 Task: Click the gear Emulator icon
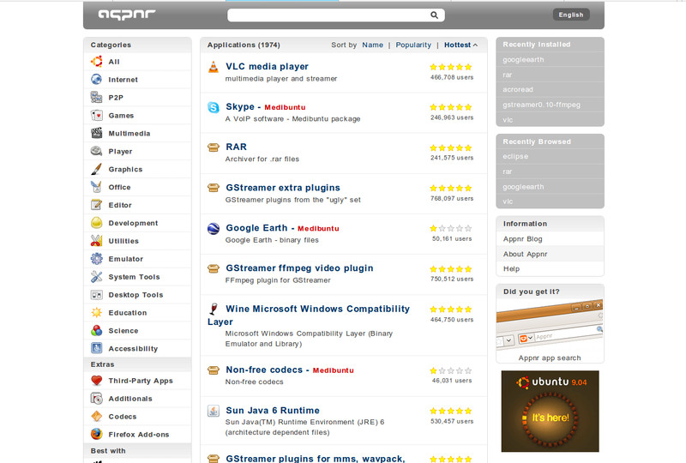click(96, 259)
